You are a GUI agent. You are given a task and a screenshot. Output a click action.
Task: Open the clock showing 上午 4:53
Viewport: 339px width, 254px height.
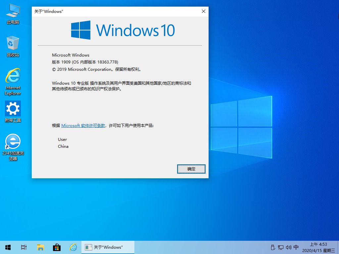coord(318,247)
